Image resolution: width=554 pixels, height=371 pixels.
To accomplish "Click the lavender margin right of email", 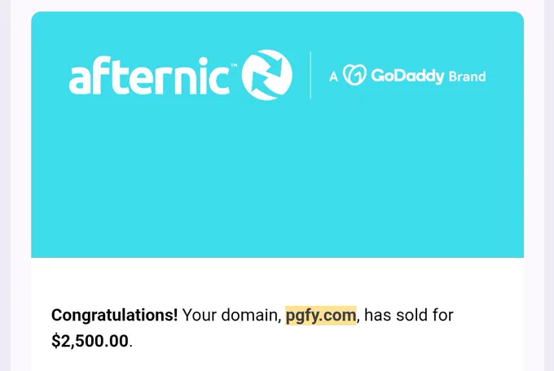I will (548, 185).
